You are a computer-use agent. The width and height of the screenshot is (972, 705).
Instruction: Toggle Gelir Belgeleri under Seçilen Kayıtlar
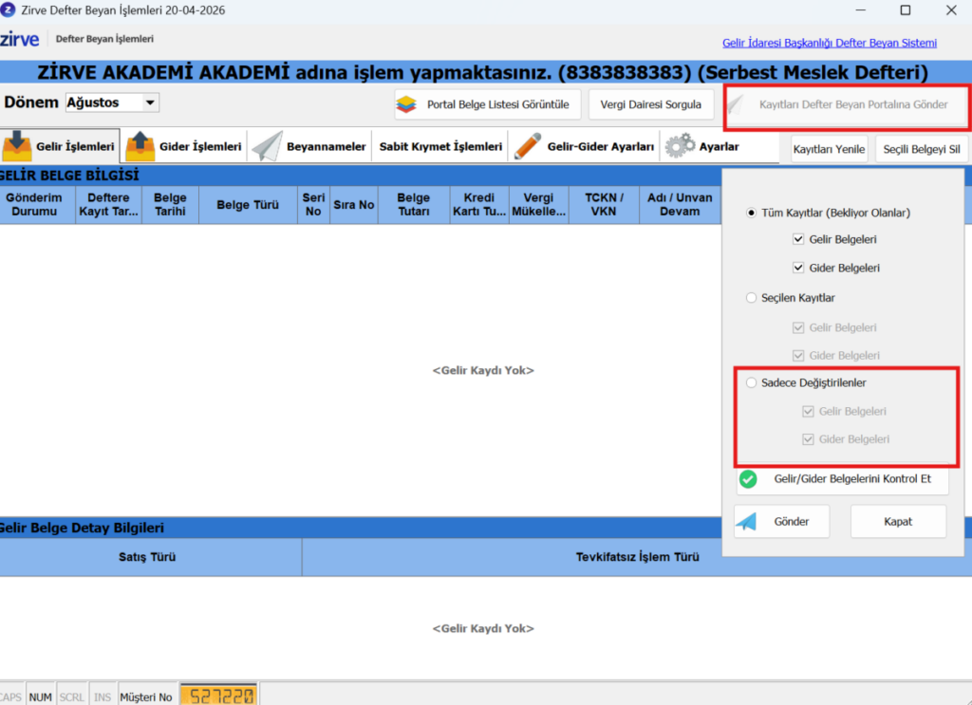(797, 327)
